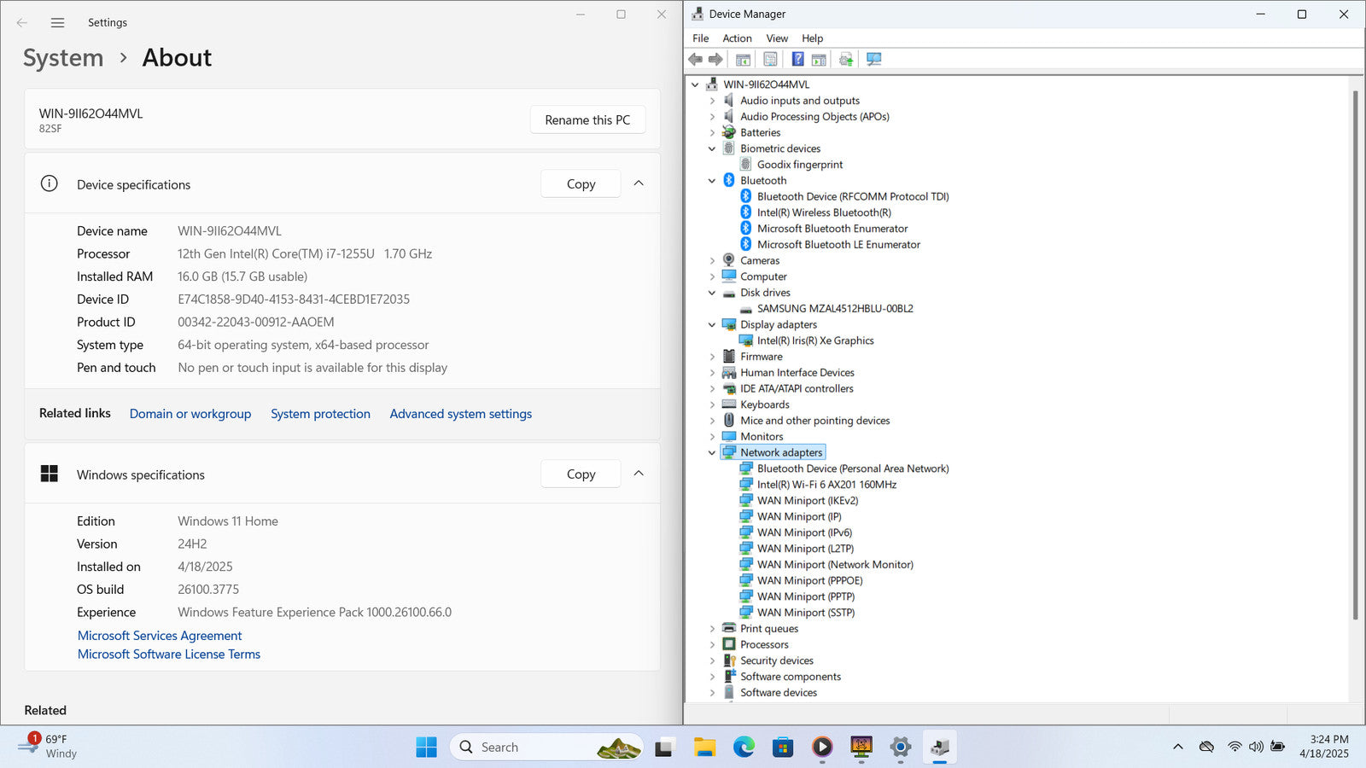Click the Back arrow in Device Manager toolbar

(x=696, y=59)
